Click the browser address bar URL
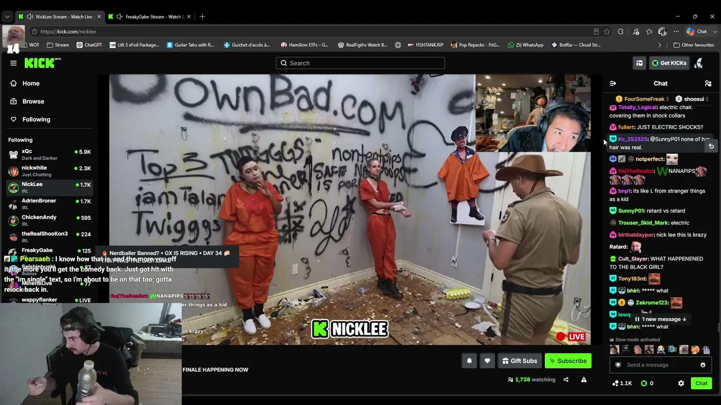 pos(68,31)
